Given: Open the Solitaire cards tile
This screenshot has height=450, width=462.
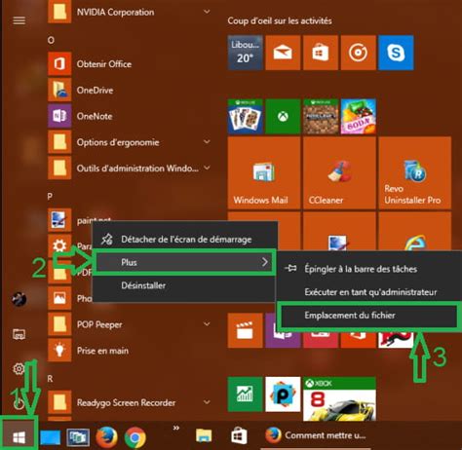Looking at the screenshot, I should coord(245,117).
